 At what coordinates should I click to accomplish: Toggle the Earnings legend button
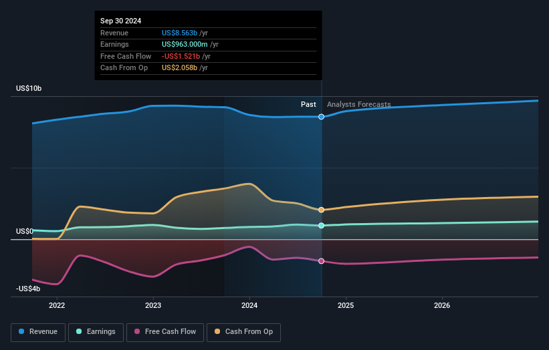[96, 332]
